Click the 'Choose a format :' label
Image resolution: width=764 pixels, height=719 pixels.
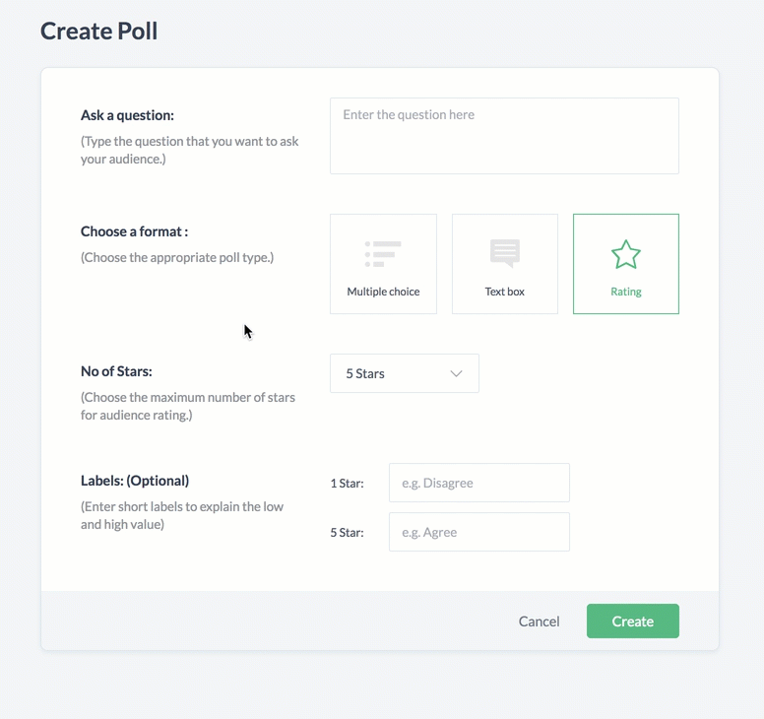pyautogui.click(x=134, y=231)
